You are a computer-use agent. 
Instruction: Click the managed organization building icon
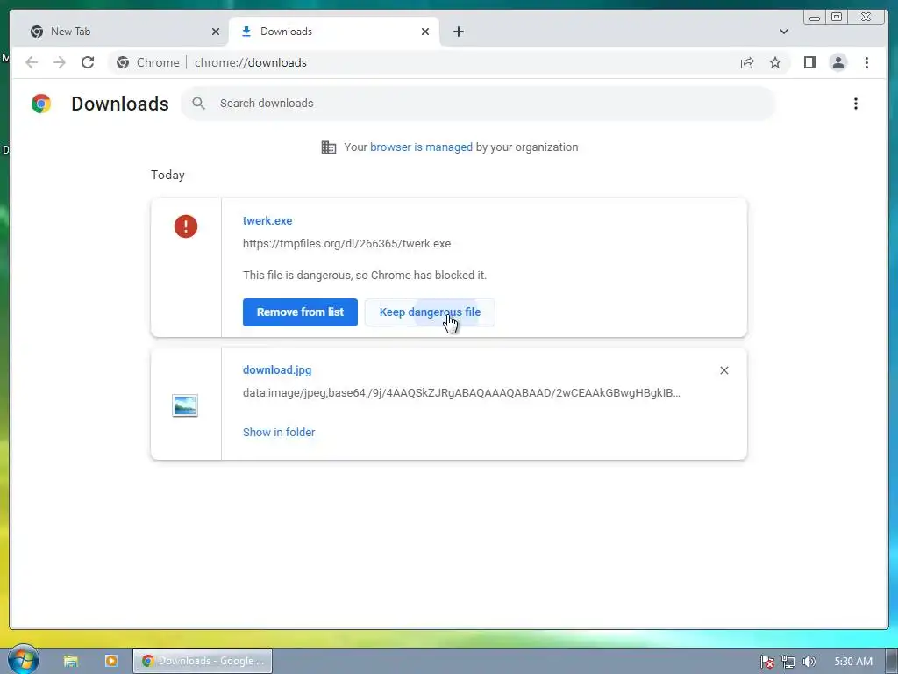click(329, 147)
